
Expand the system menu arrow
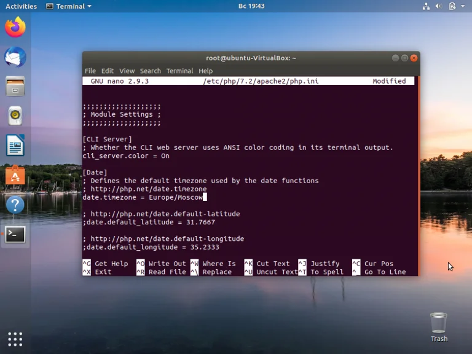click(x=463, y=6)
